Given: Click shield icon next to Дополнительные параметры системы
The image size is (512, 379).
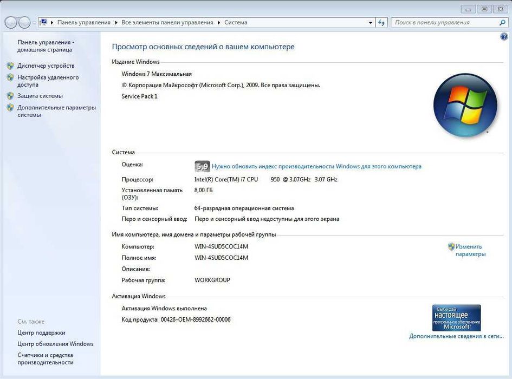Looking at the screenshot, I should (x=10, y=107).
